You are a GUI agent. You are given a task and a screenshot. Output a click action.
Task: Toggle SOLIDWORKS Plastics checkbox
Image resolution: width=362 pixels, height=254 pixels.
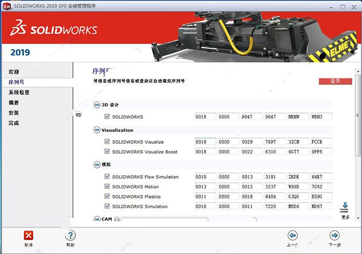point(107,196)
